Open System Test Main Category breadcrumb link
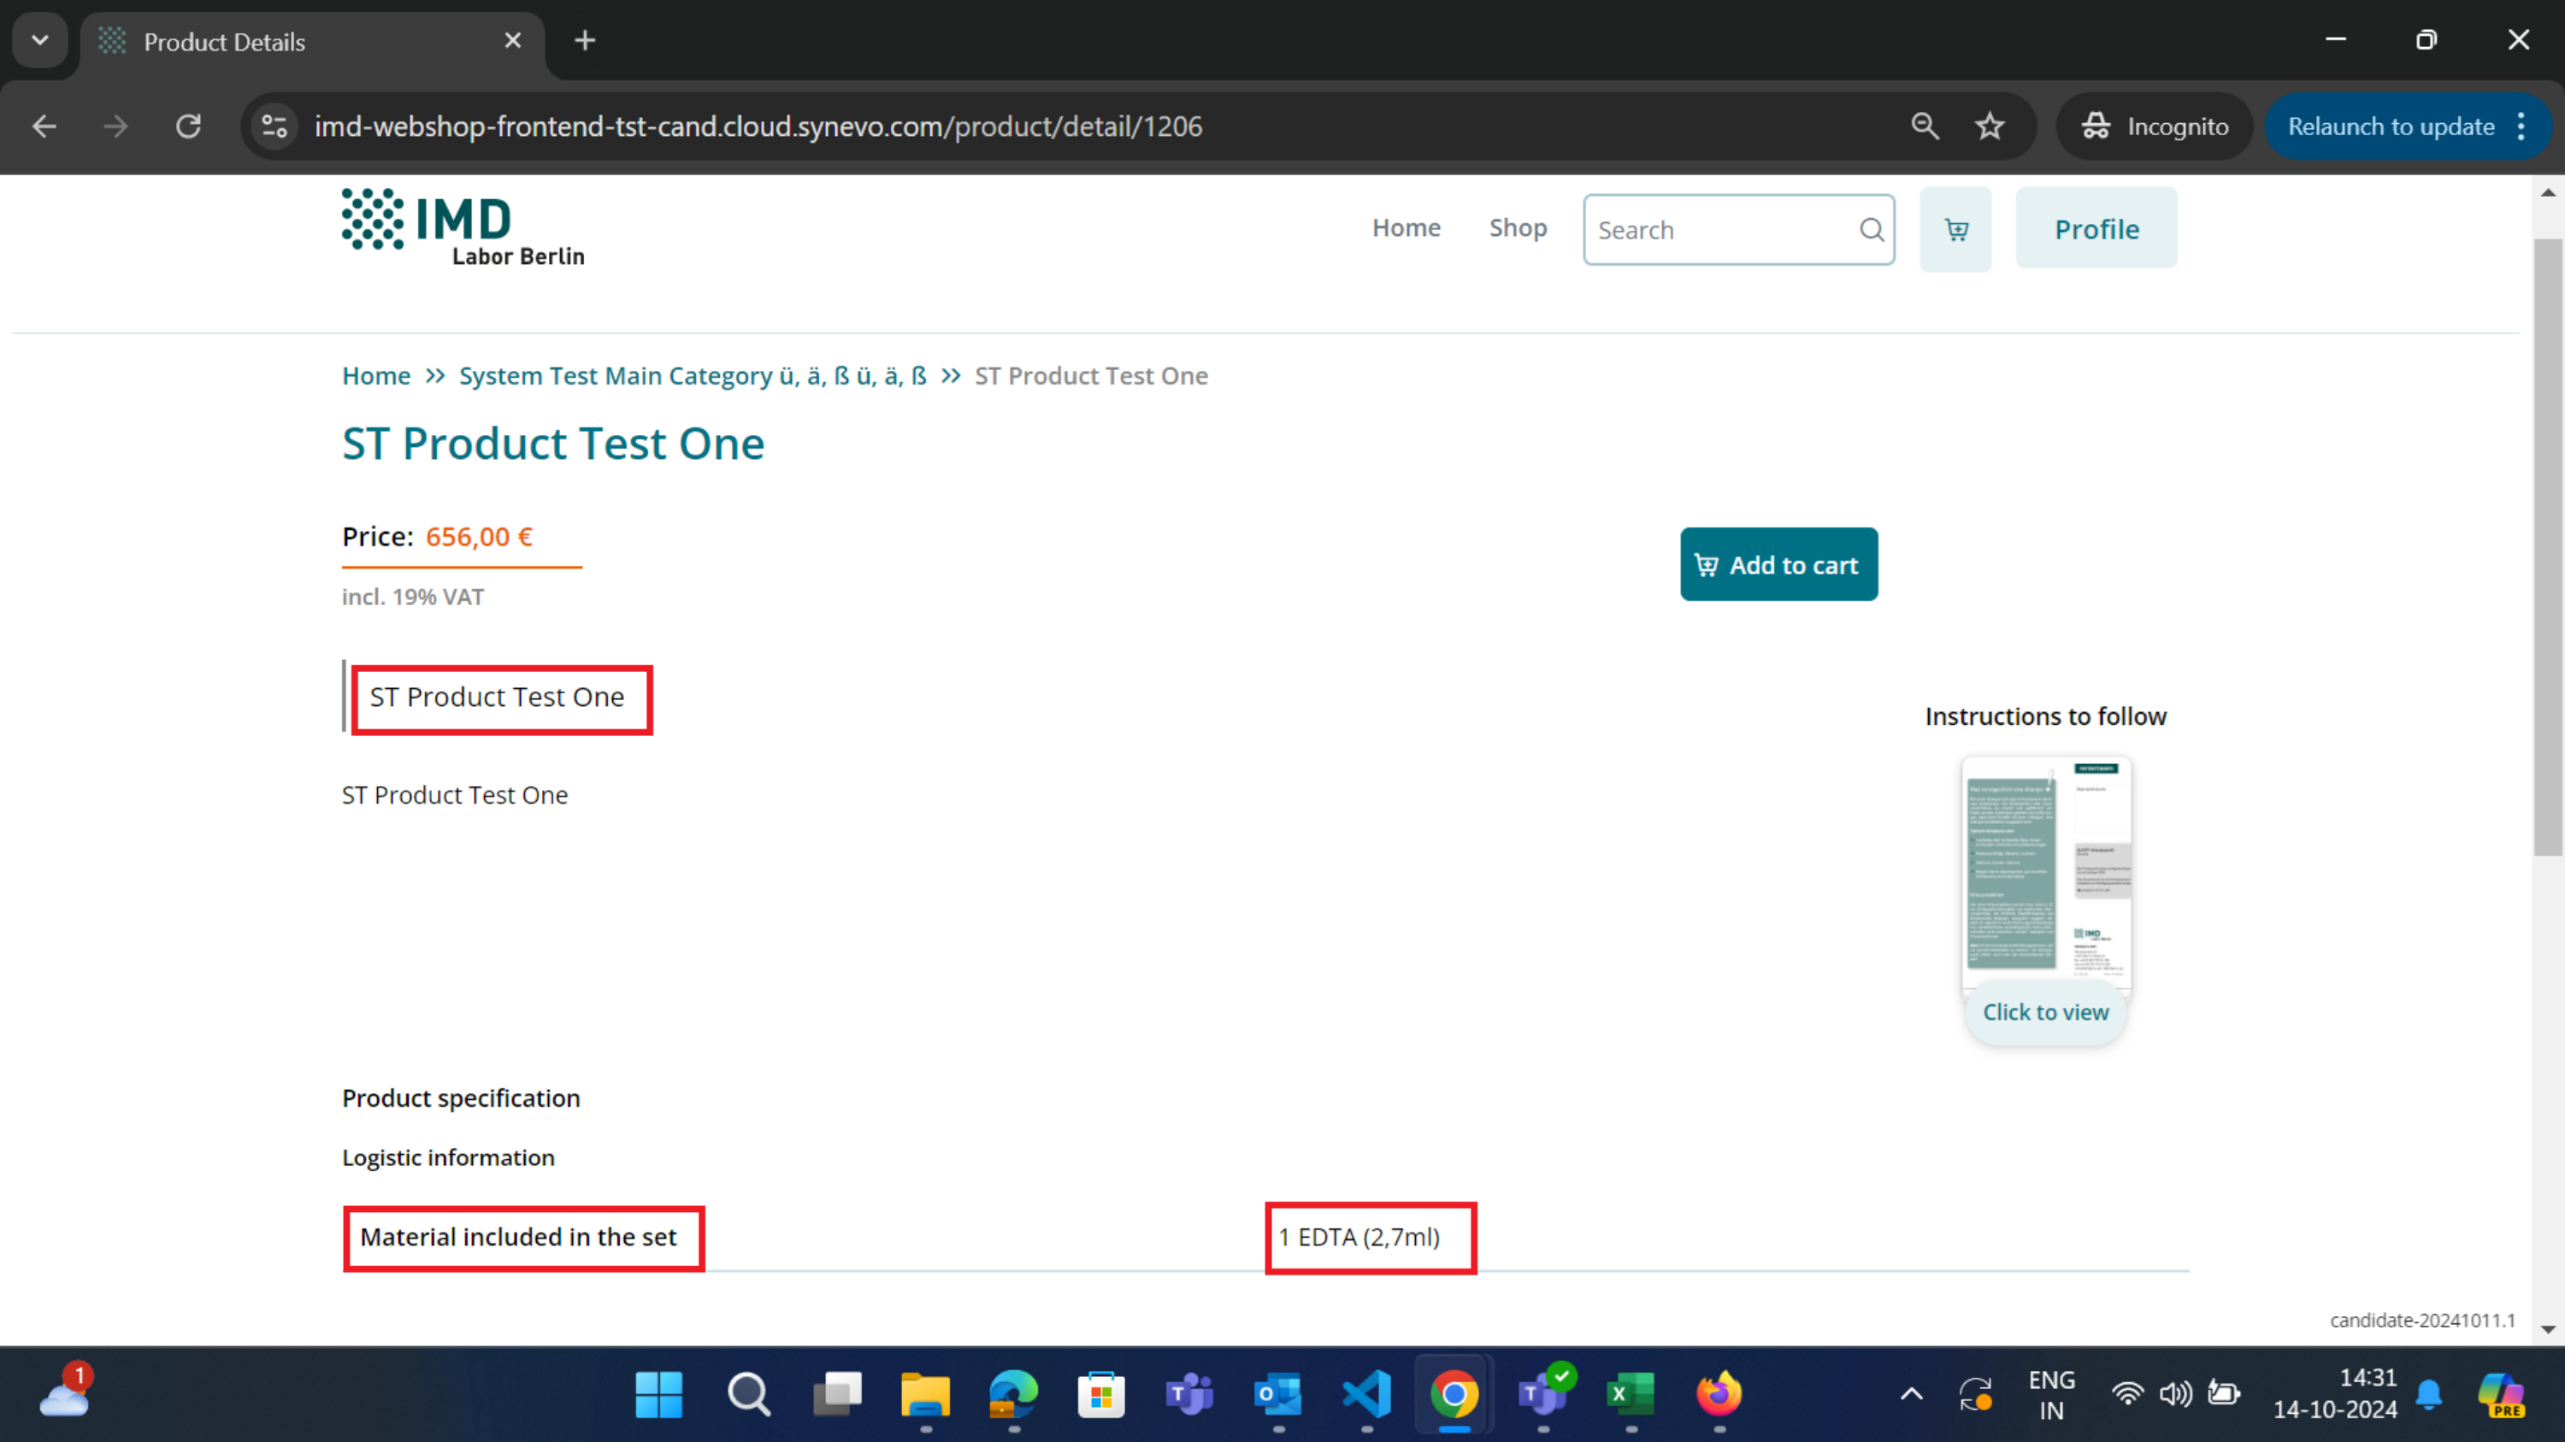This screenshot has height=1442, width=2565. click(692, 376)
